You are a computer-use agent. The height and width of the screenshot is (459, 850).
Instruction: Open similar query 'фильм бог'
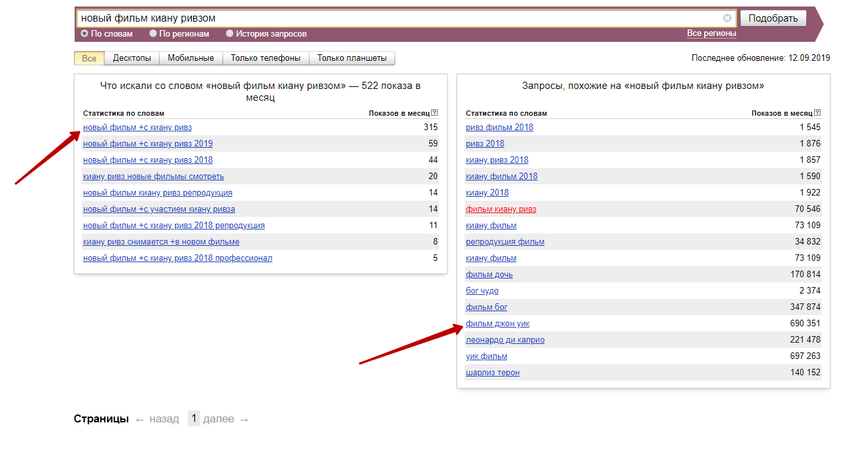click(x=487, y=307)
